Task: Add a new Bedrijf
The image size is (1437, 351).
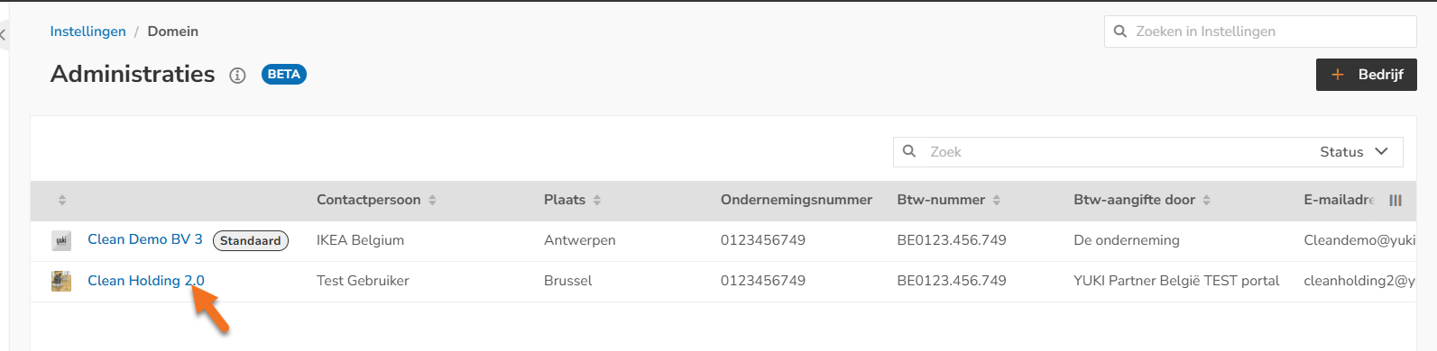Action: click(1367, 75)
